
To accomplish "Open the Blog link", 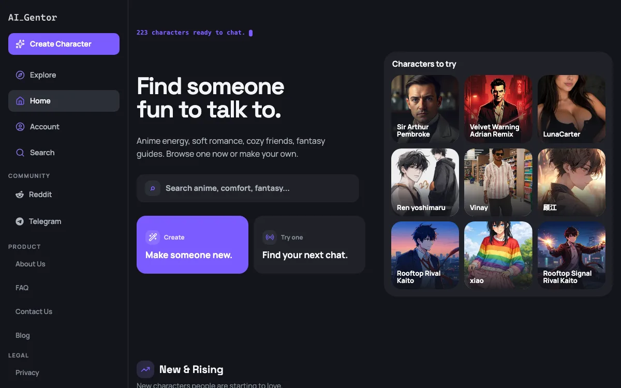I will 22,335.
